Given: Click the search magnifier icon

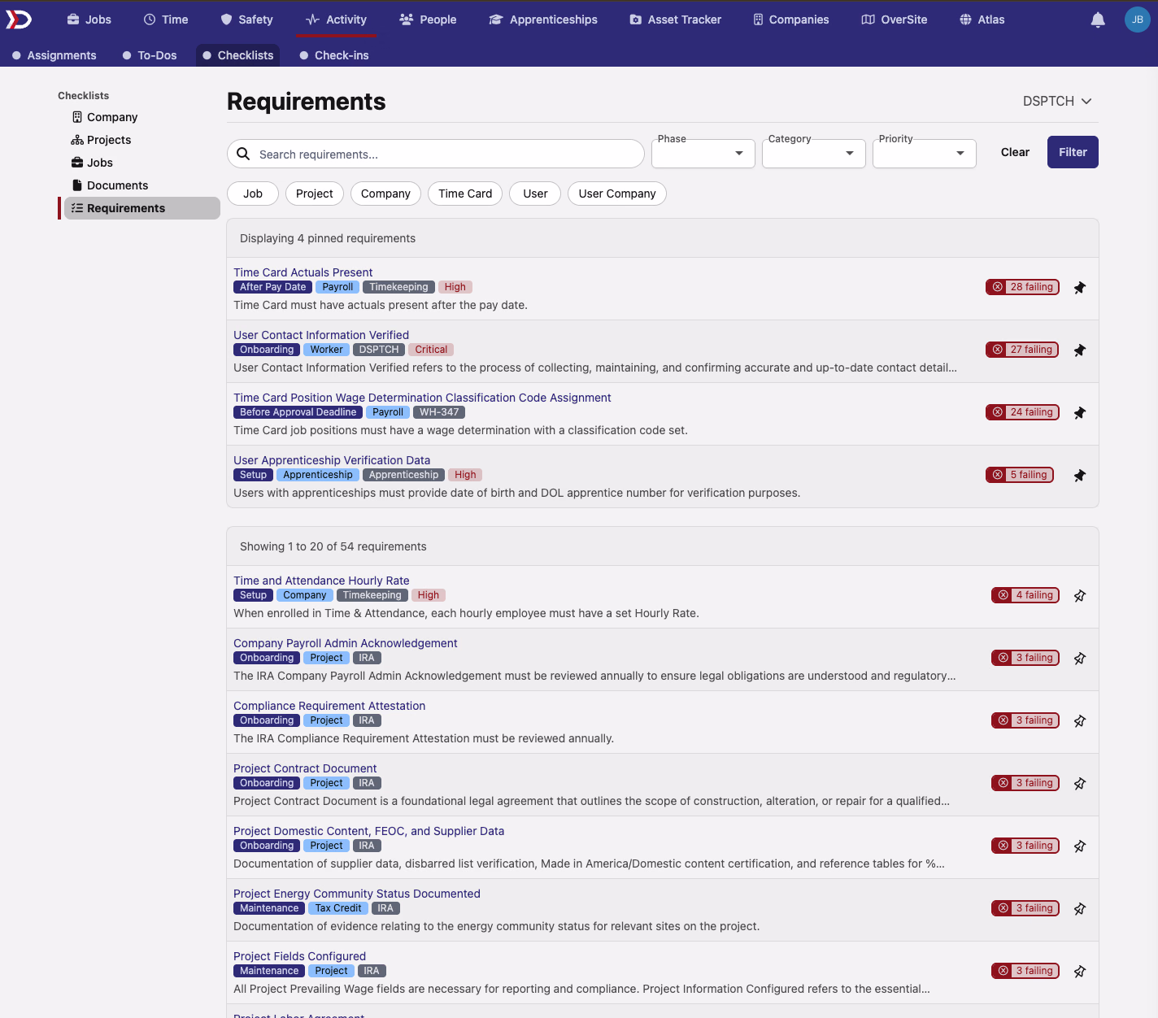Looking at the screenshot, I should pos(243,154).
